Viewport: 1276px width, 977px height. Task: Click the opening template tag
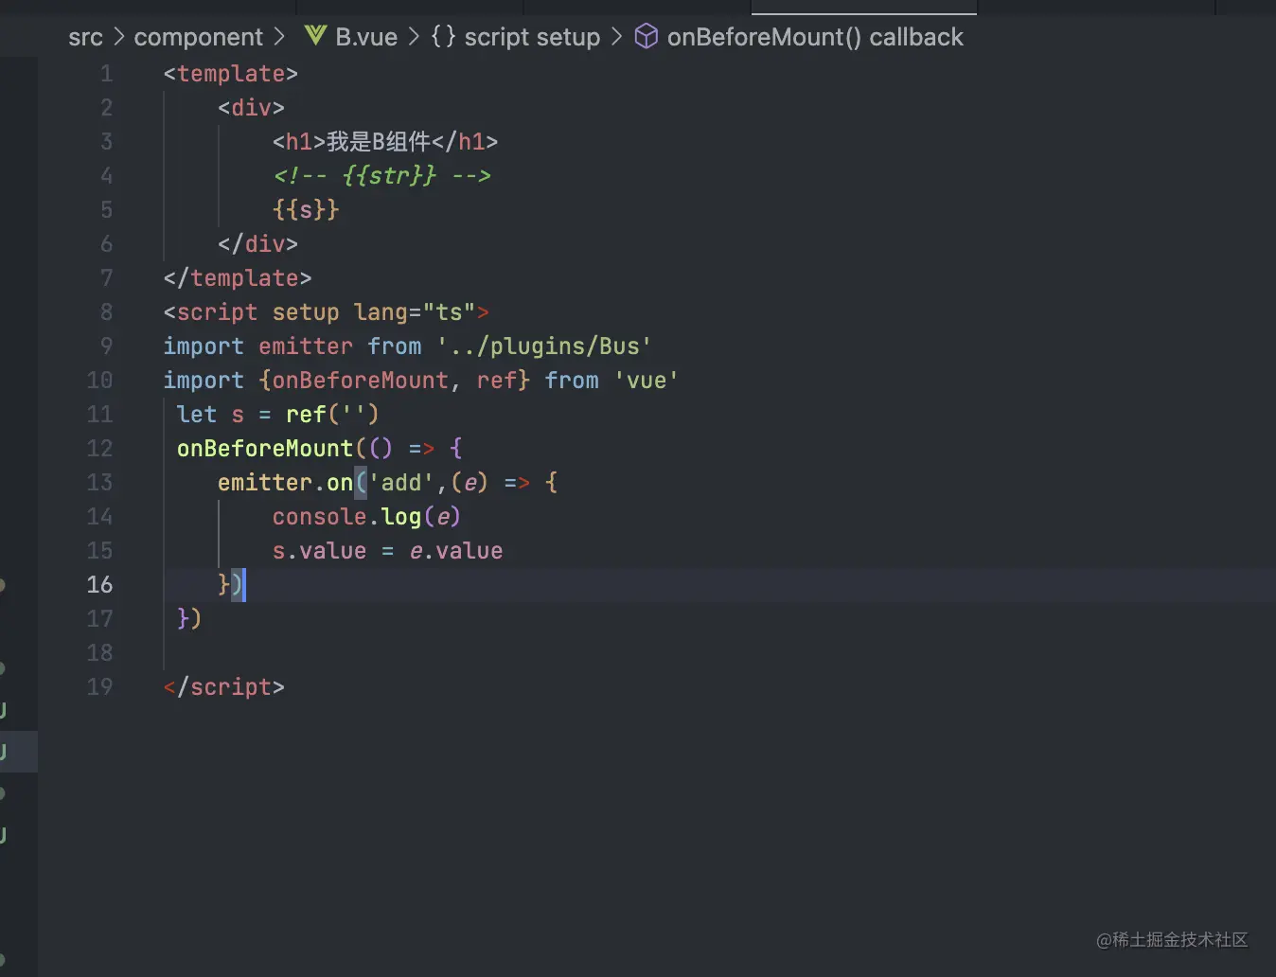[x=231, y=74]
